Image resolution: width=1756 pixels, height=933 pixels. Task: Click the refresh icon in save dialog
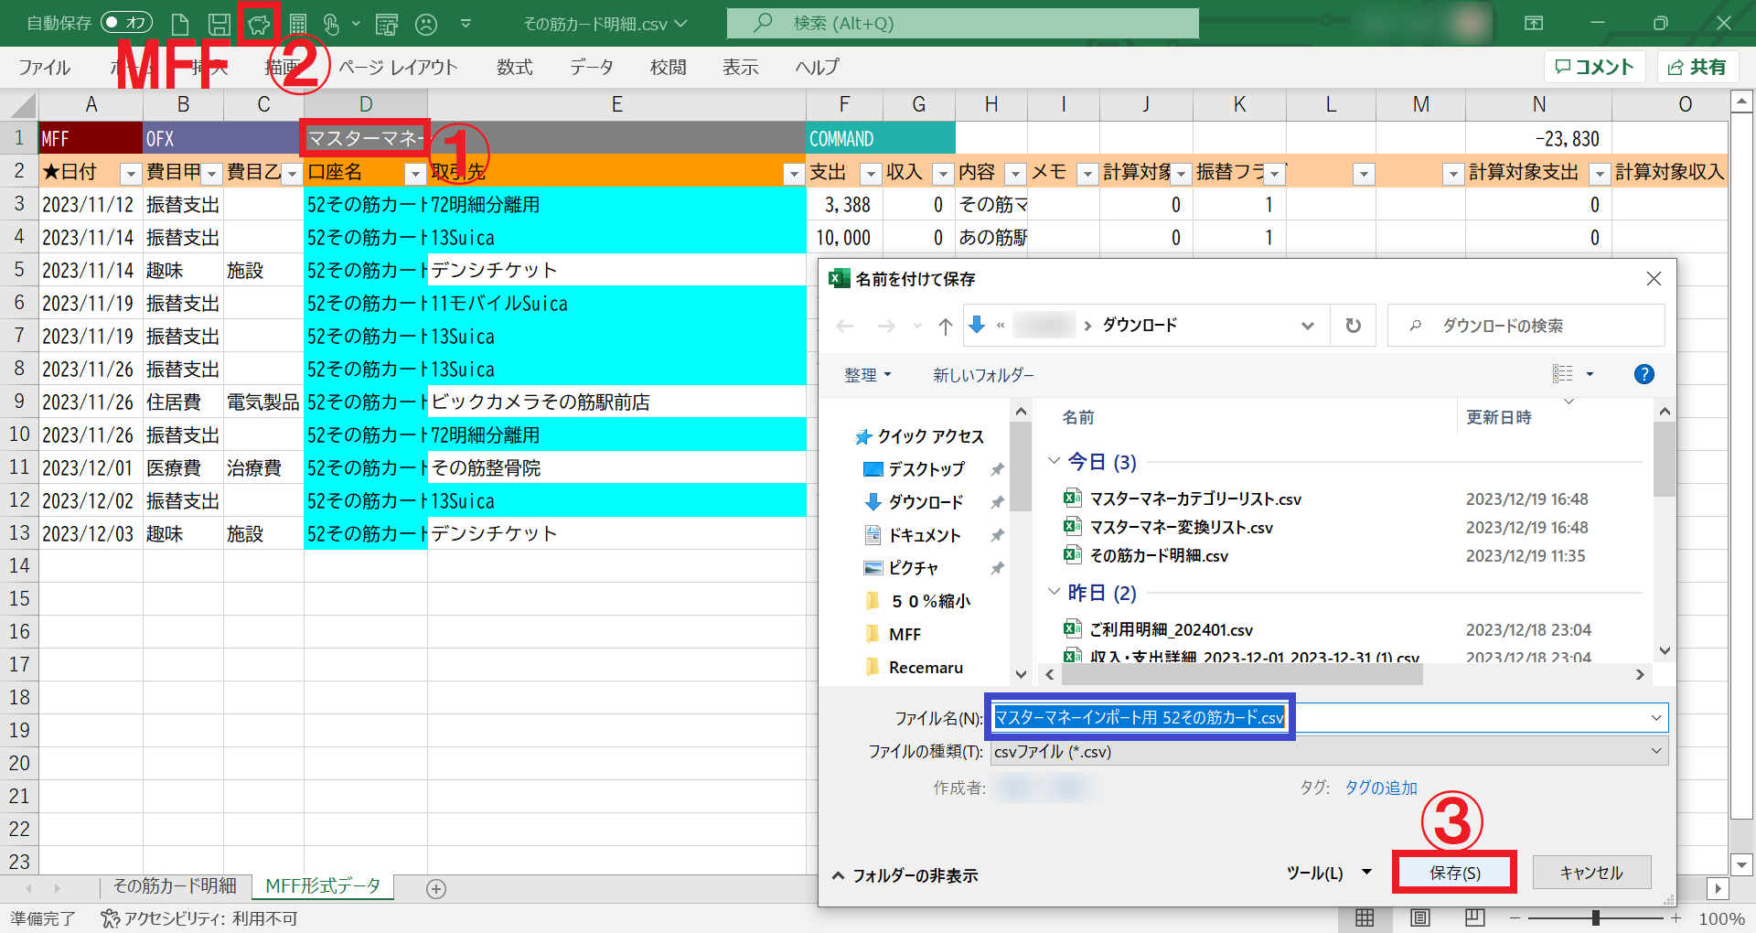(1353, 326)
